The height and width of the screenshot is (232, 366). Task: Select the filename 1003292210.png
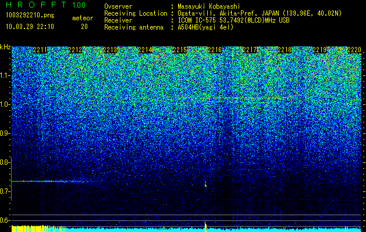pos(30,15)
